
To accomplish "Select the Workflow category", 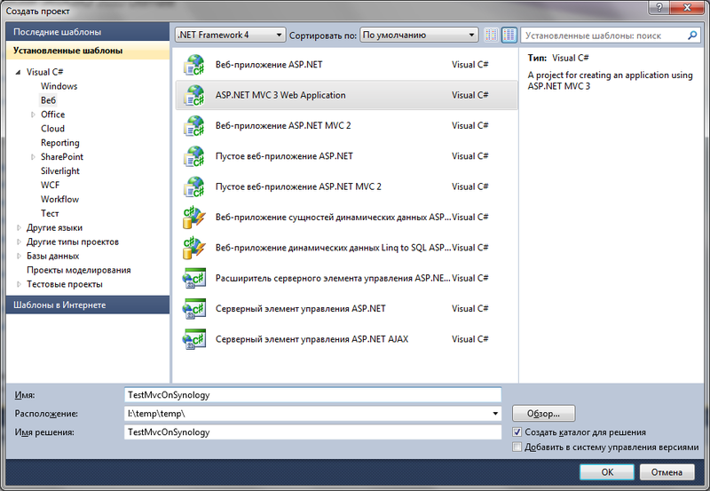I will 59,199.
